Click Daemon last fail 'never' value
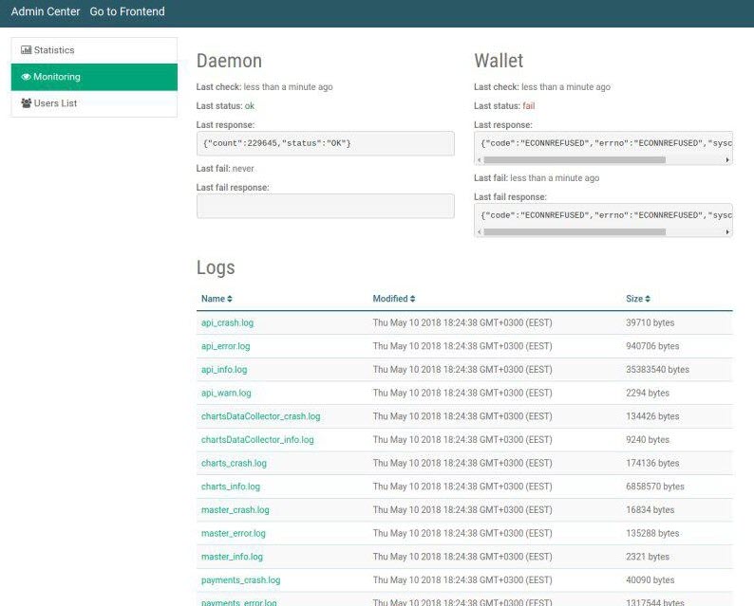The height and width of the screenshot is (606, 754). pyautogui.click(x=243, y=169)
